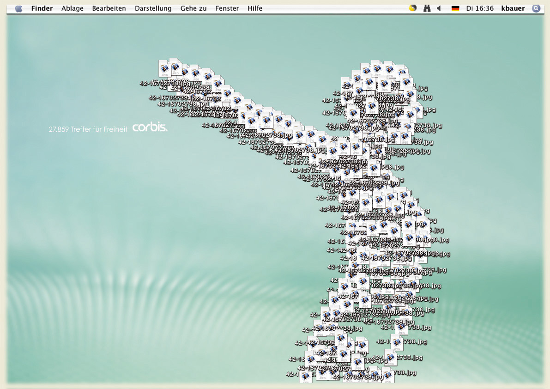Open the Bearbeiten menu

(x=109, y=8)
